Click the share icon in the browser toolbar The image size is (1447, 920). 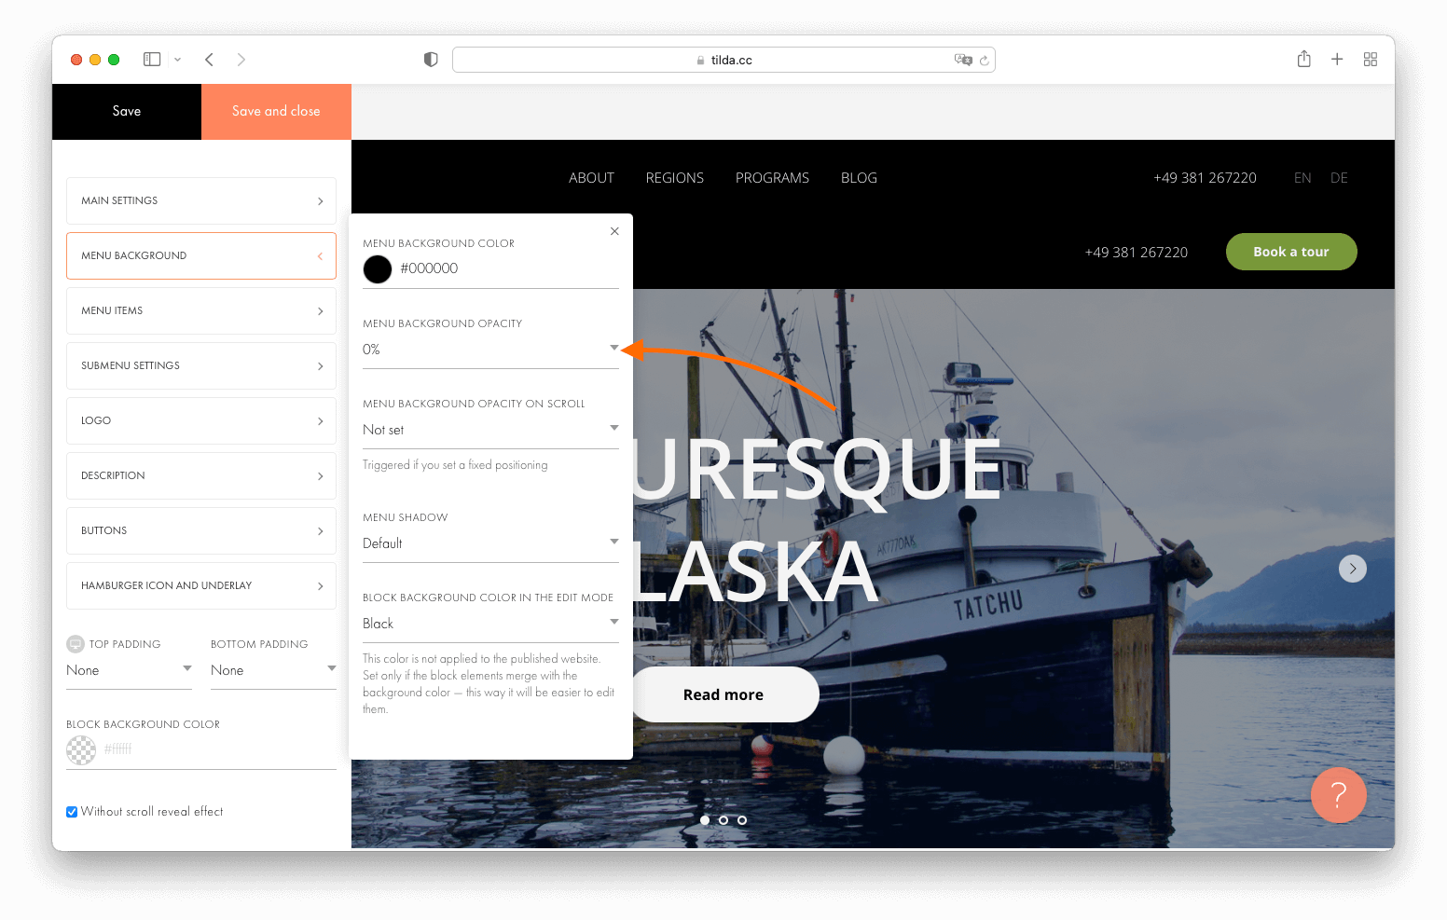1303,59
